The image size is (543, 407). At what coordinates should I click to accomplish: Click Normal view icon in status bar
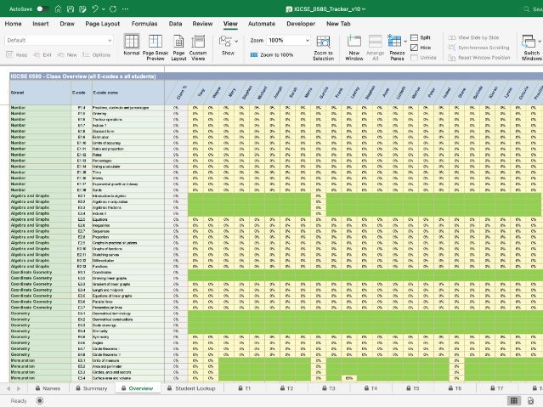pos(514,401)
